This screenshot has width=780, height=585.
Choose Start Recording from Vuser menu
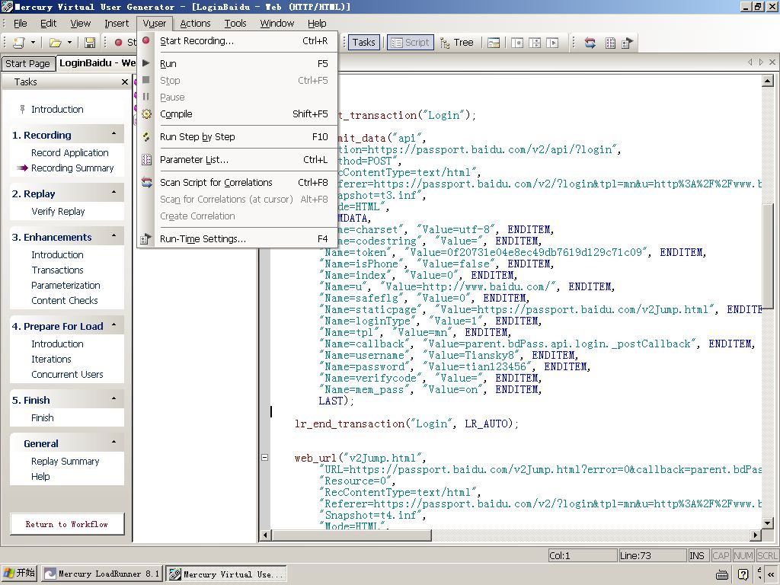238,41
